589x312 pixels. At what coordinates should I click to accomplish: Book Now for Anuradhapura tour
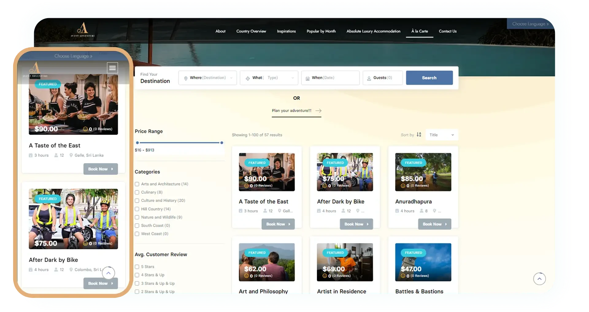[434, 224]
